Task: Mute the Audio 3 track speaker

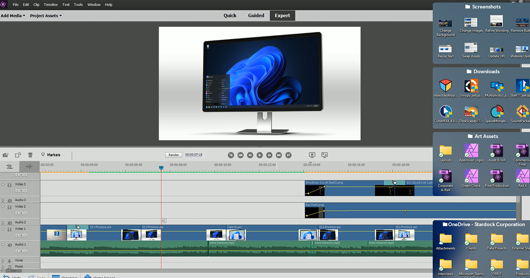Action: 9,200
